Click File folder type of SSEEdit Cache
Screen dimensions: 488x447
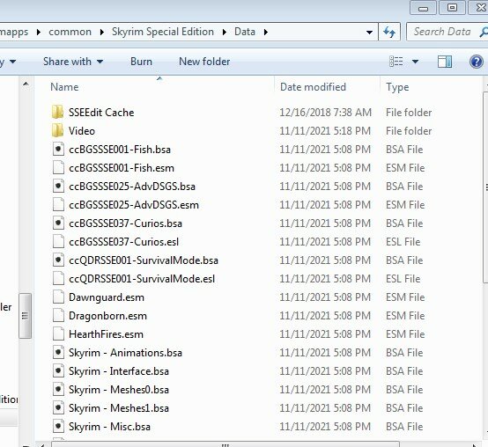[x=409, y=113]
